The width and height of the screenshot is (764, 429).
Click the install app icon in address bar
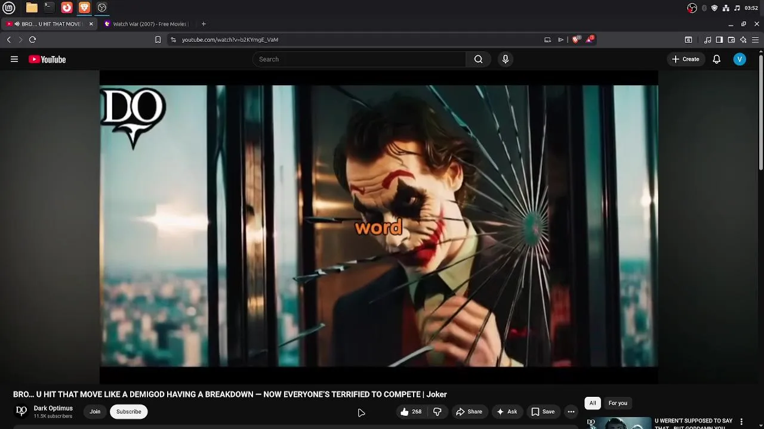[547, 39]
